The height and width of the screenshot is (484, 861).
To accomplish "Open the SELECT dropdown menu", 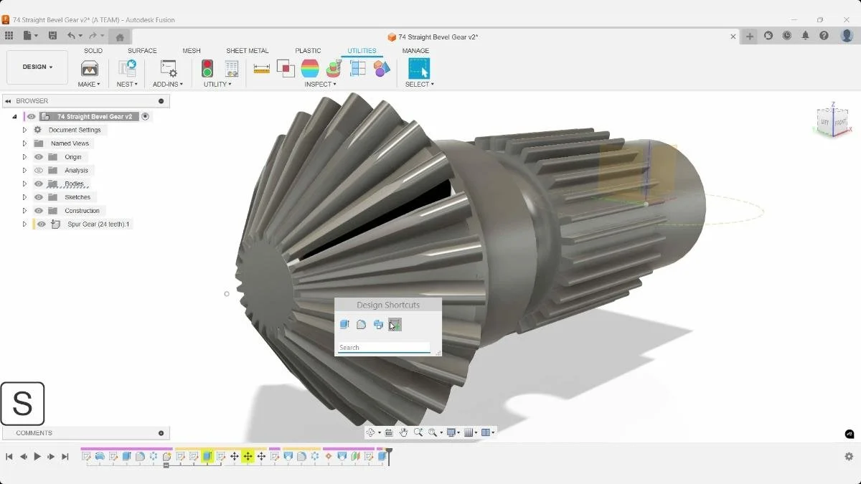I will point(419,85).
